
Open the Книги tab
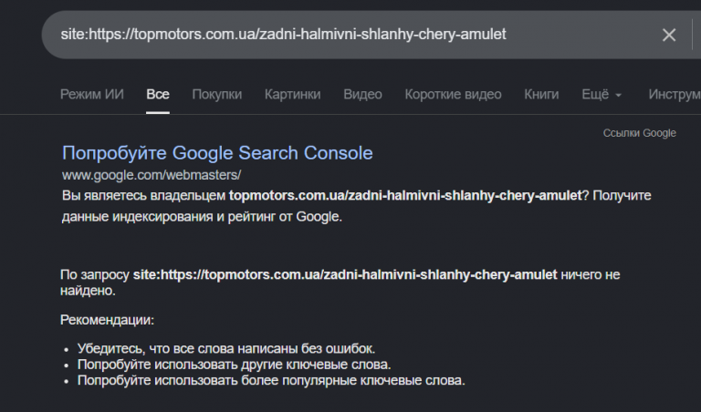pyautogui.click(x=541, y=94)
